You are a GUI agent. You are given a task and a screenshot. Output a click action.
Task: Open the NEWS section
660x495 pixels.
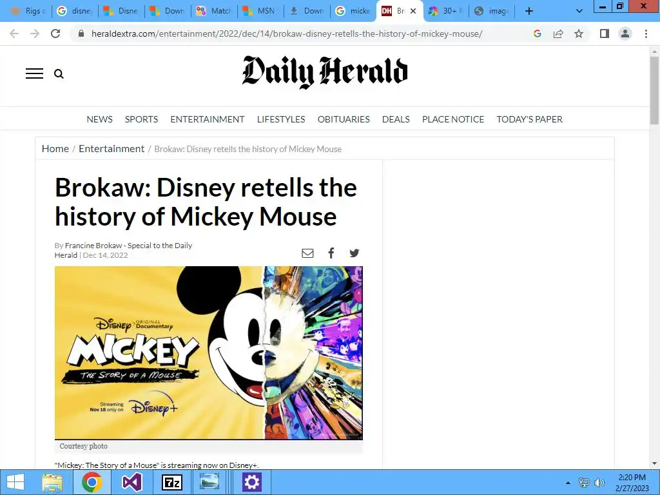click(100, 119)
